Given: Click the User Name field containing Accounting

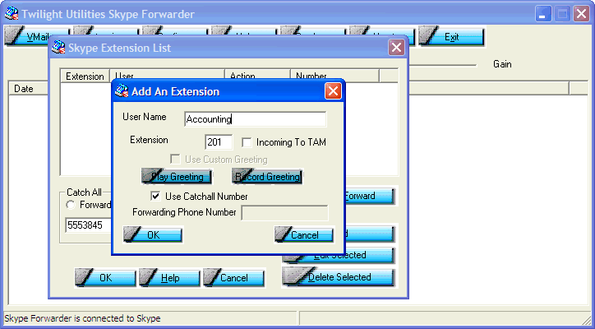Looking at the screenshot, I should tap(255, 119).
